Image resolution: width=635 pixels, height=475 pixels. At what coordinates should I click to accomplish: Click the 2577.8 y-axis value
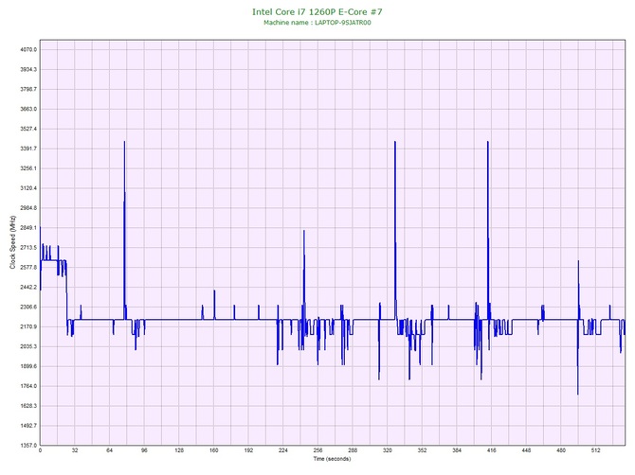coord(28,267)
